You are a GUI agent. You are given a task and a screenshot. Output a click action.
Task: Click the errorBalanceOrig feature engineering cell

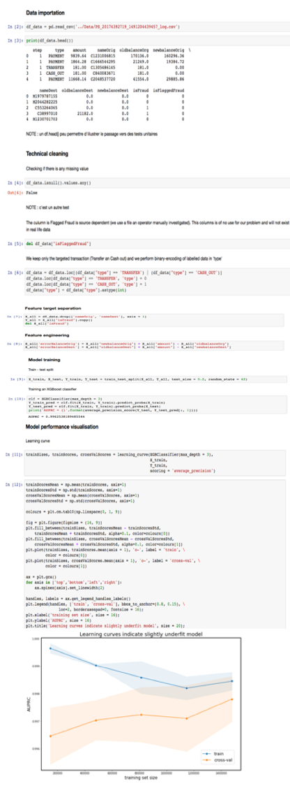pos(155,345)
